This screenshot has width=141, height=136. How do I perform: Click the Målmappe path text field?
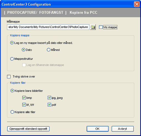point(48,27)
